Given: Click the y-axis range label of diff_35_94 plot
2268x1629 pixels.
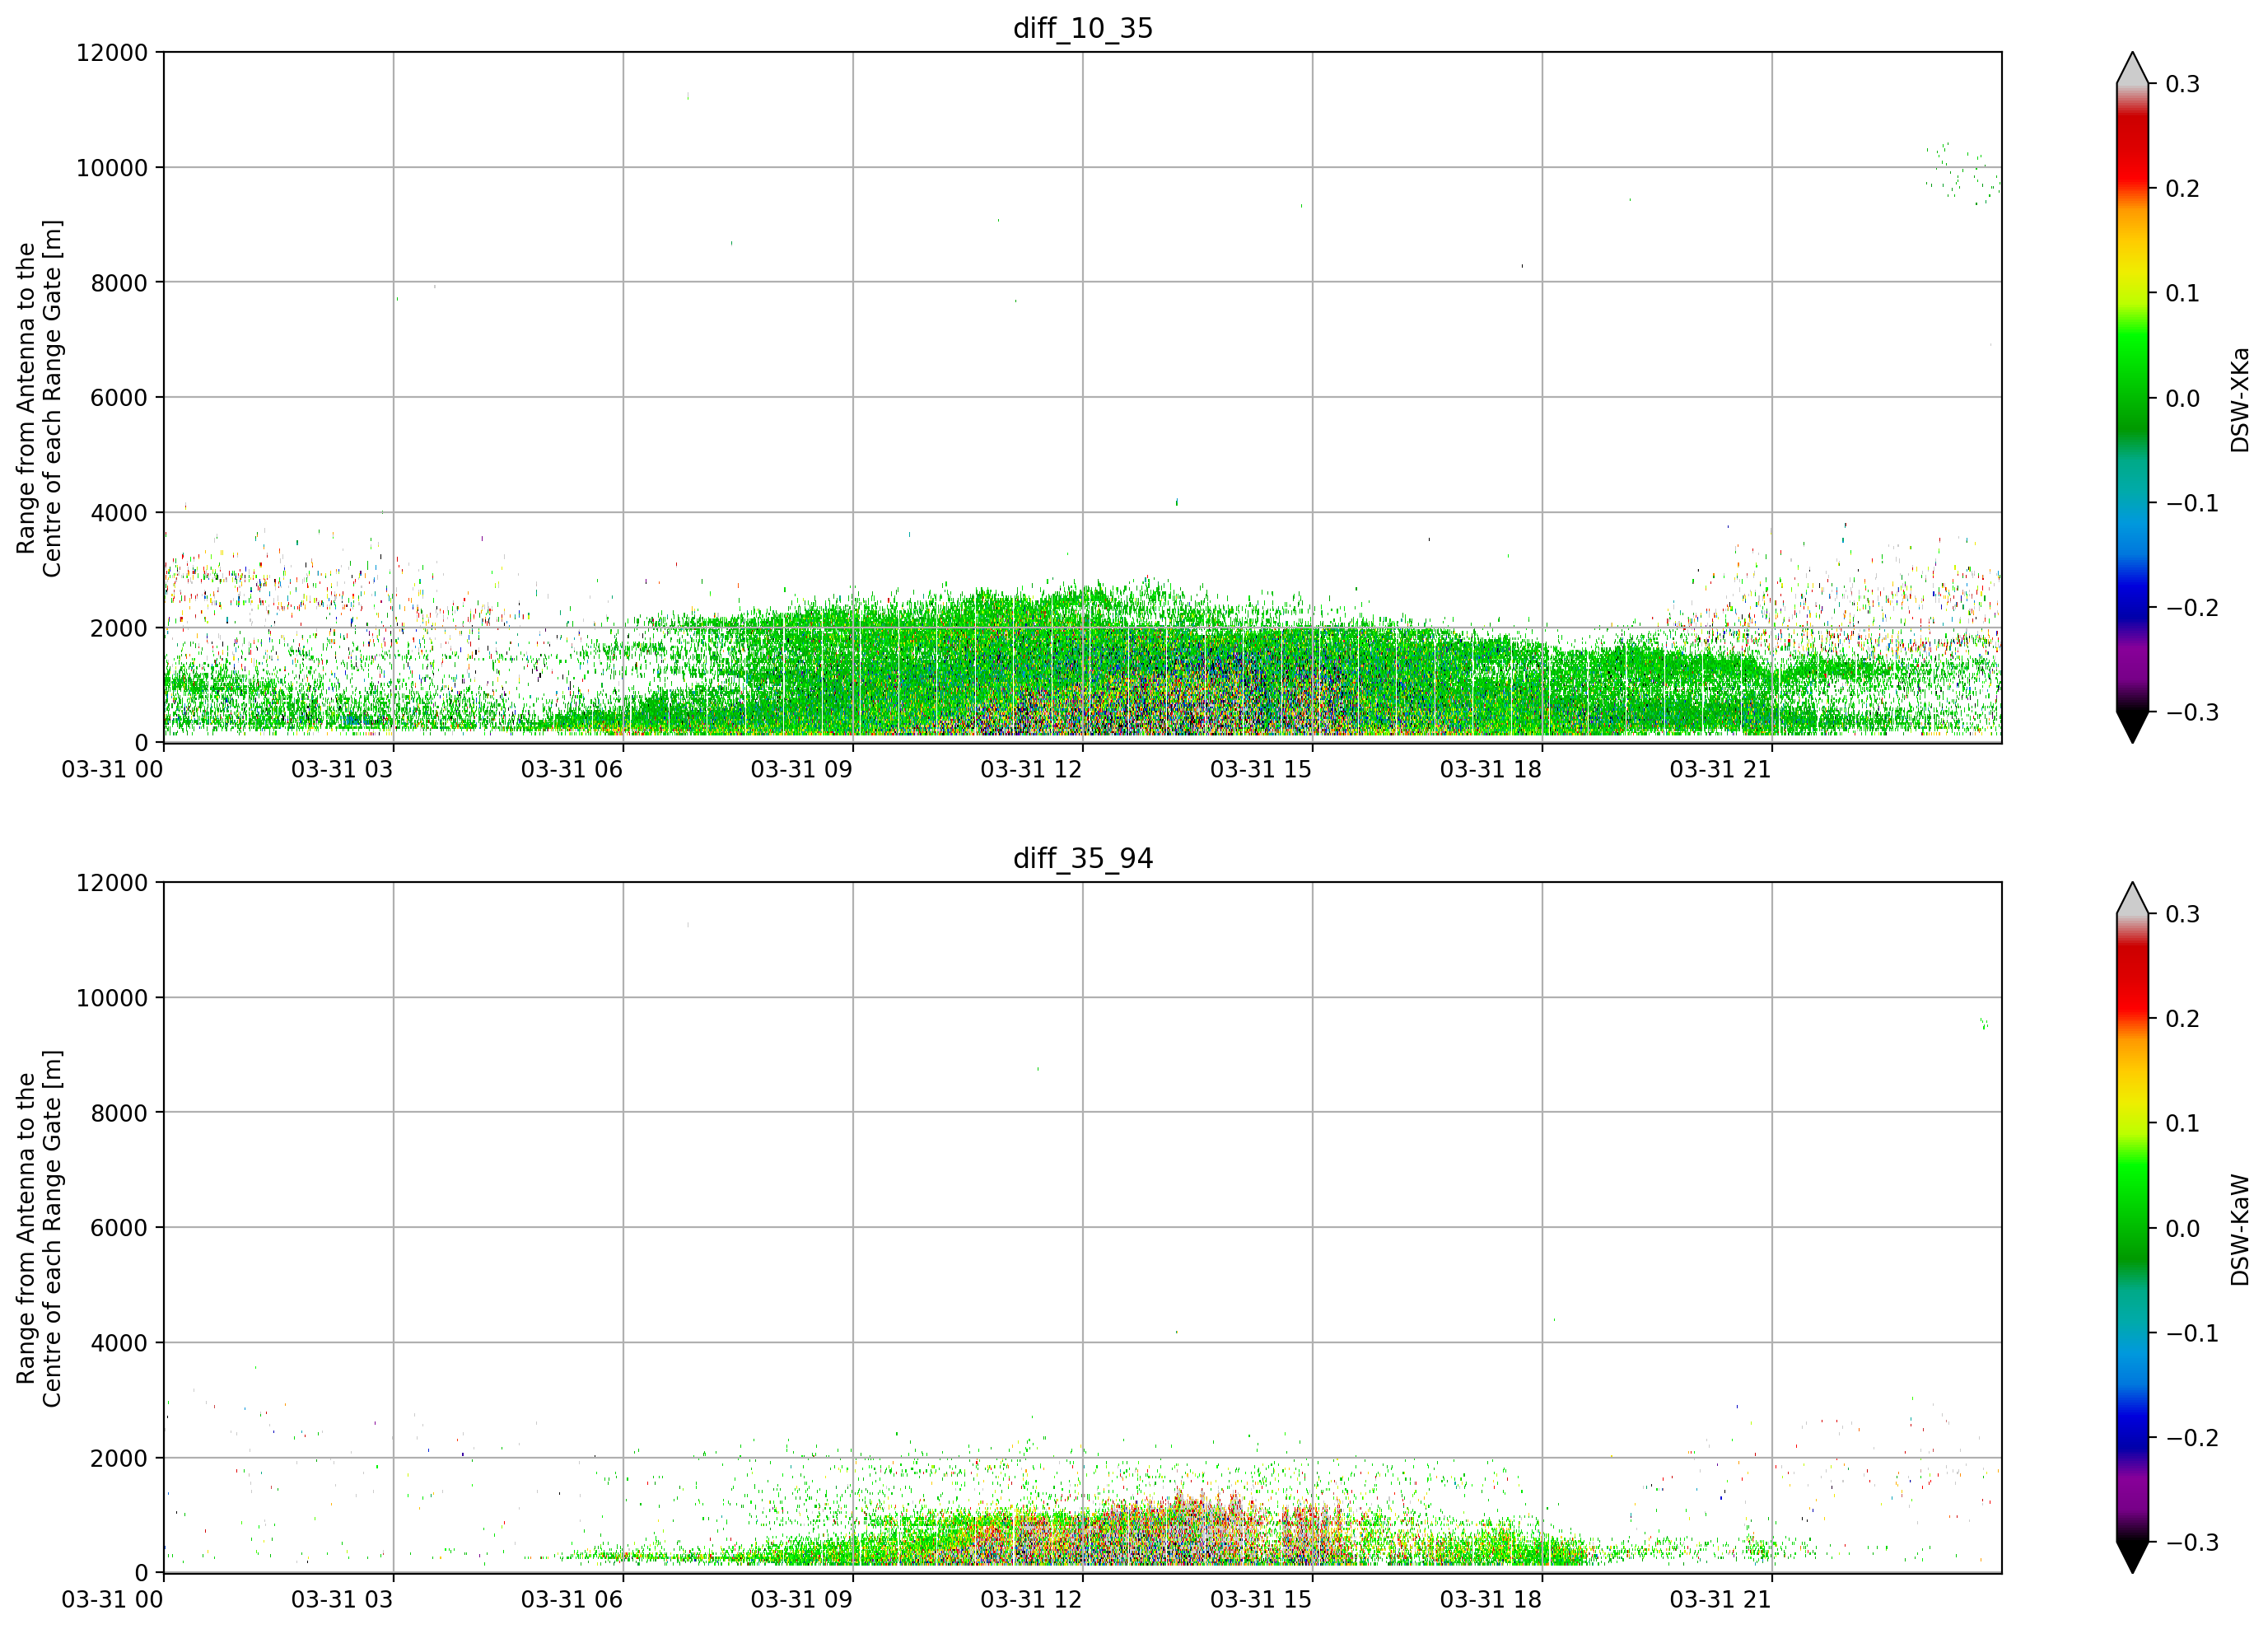Looking at the screenshot, I should (39, 1228).
